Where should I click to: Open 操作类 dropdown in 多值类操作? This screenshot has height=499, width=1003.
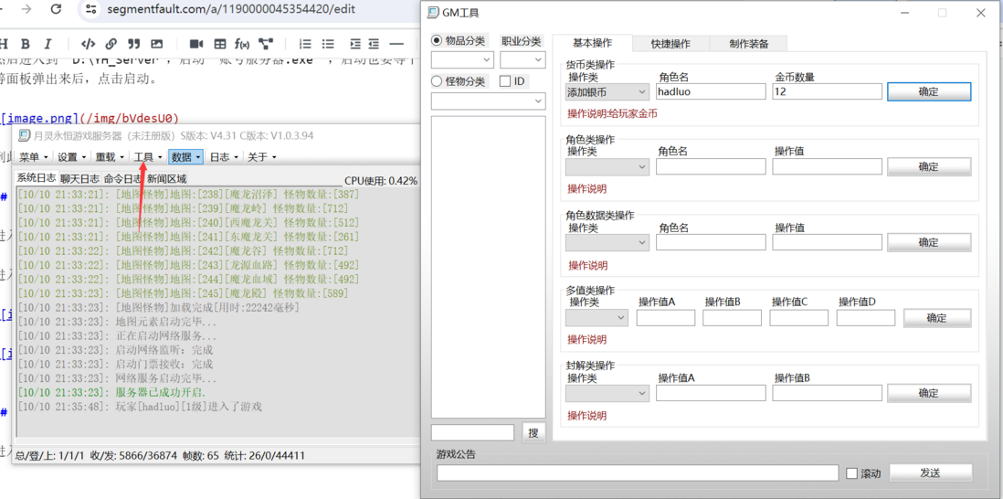(x=597, y=317)
